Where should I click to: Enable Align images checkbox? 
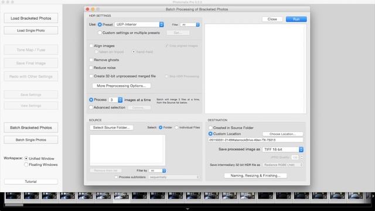coord(91,46)
